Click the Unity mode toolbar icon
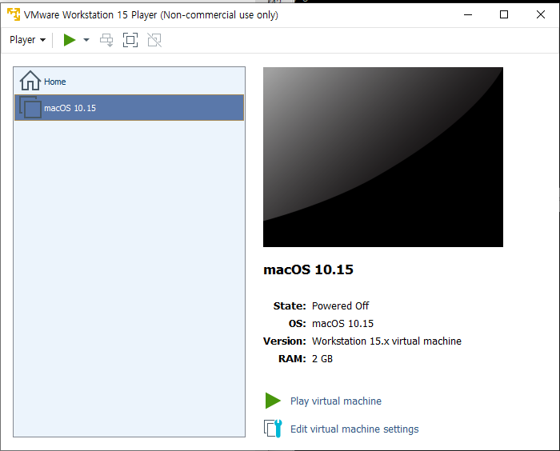This screenshot has height=451, width=560. [x=154, y=40]
